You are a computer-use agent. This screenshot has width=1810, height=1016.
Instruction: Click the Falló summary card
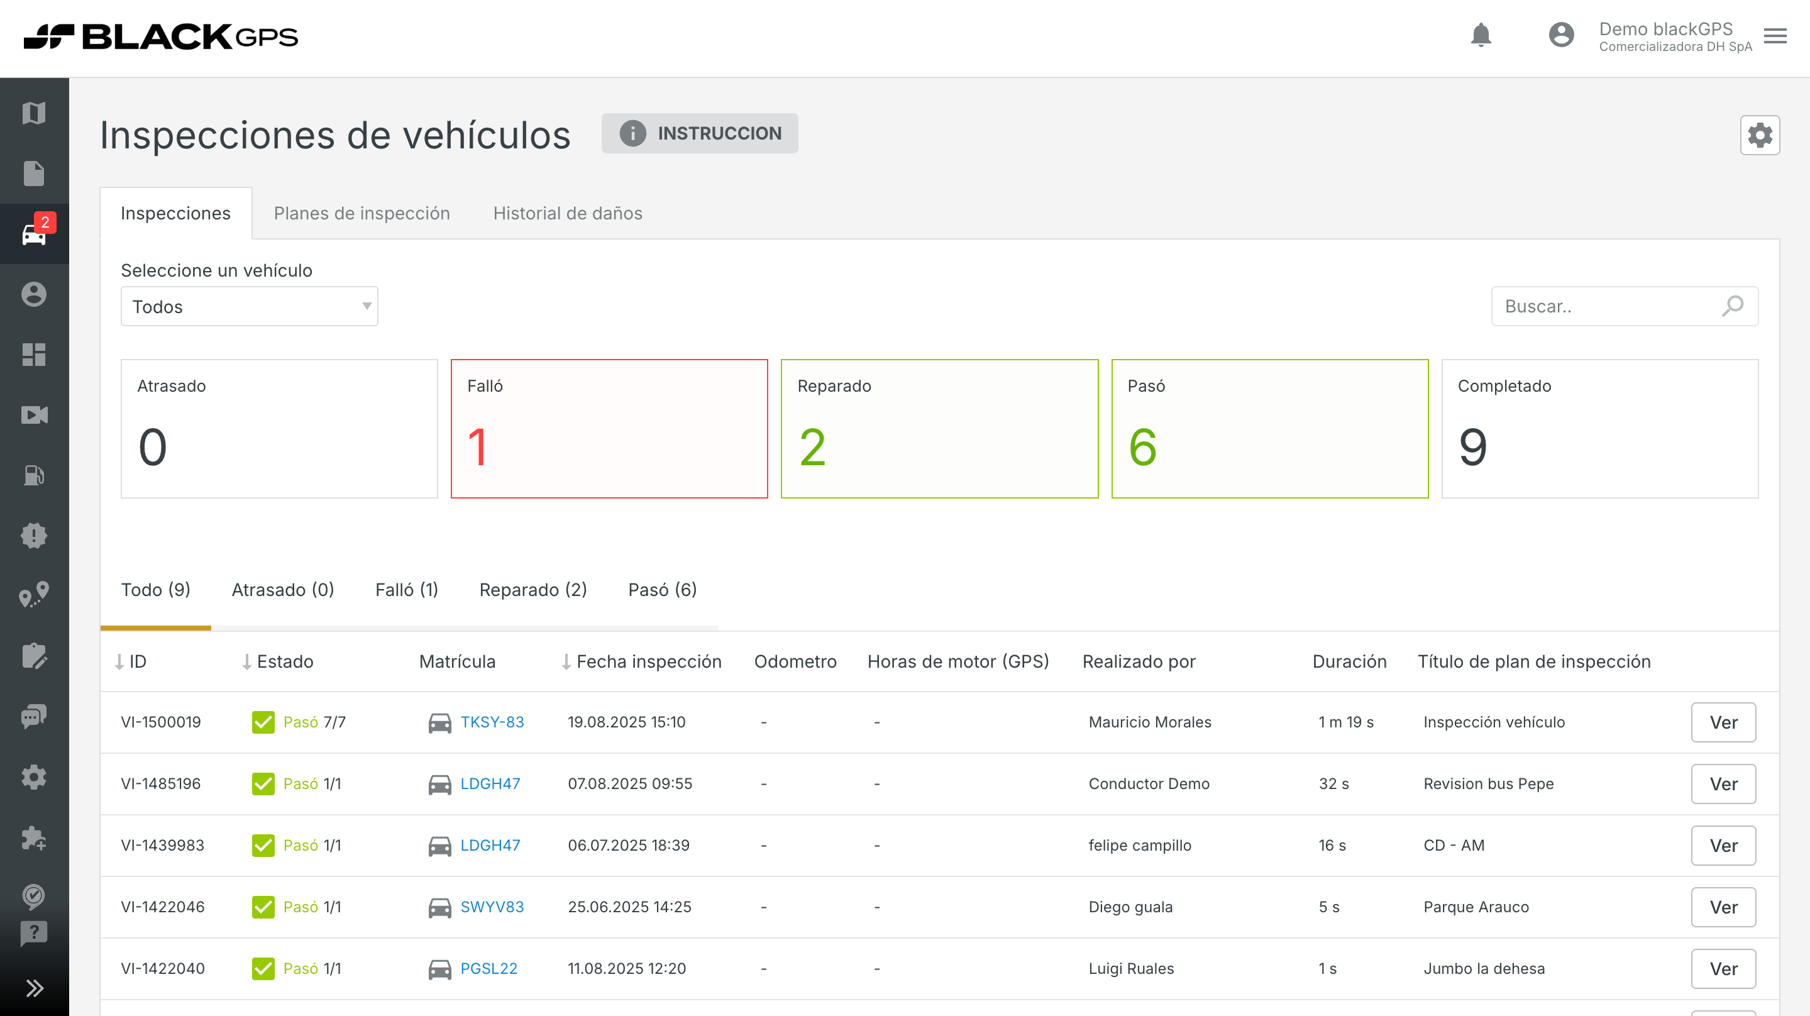(x=609, y=429)
